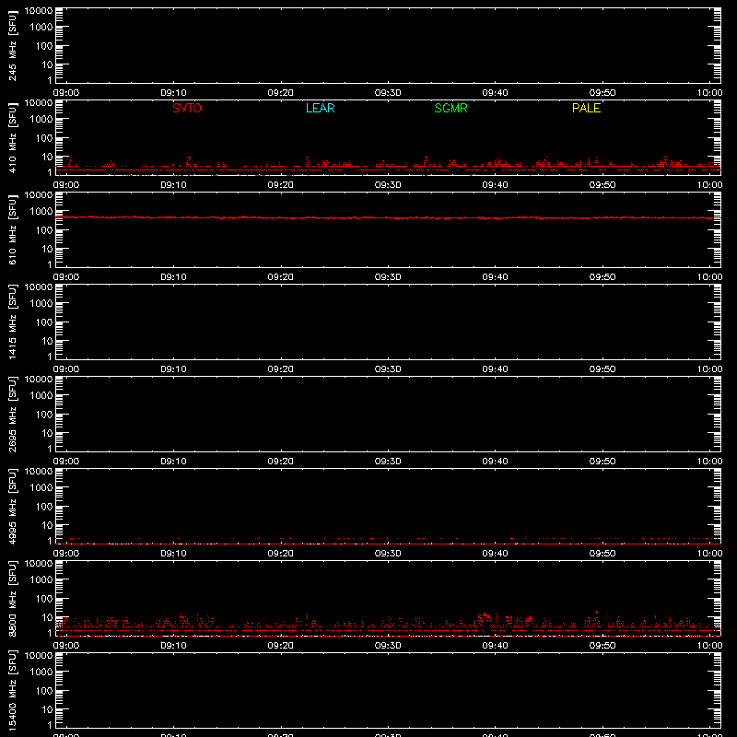Click 09:30 tick under the 245 MHz panel
This screenshot has height=737, width=737.
pos(388,93)
